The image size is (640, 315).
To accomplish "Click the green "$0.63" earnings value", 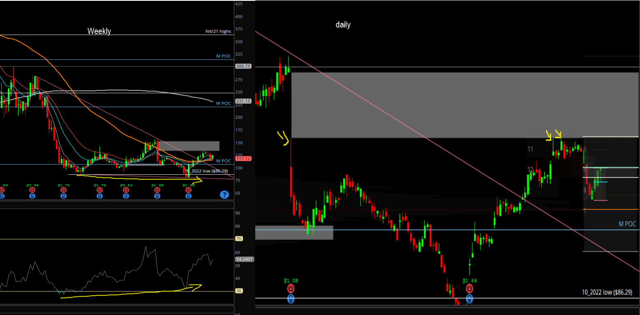I will (126, 185).
